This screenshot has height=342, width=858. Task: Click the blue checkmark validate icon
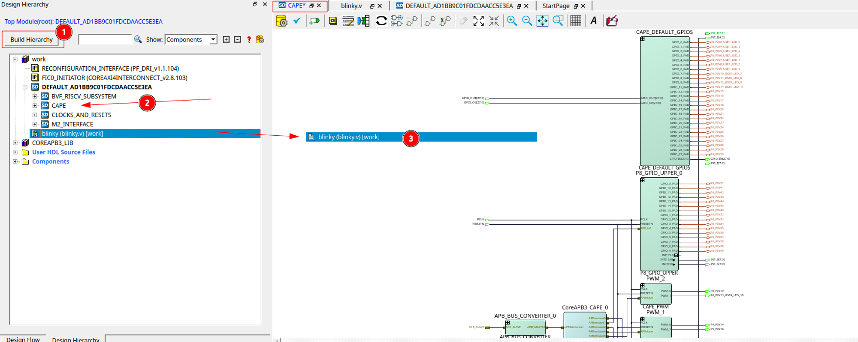297,21
